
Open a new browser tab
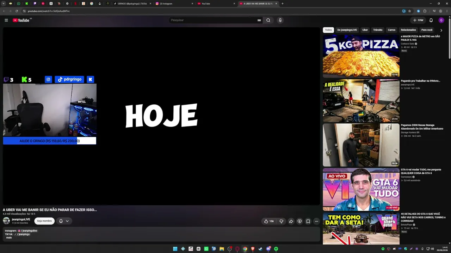(x=282, y=4)
